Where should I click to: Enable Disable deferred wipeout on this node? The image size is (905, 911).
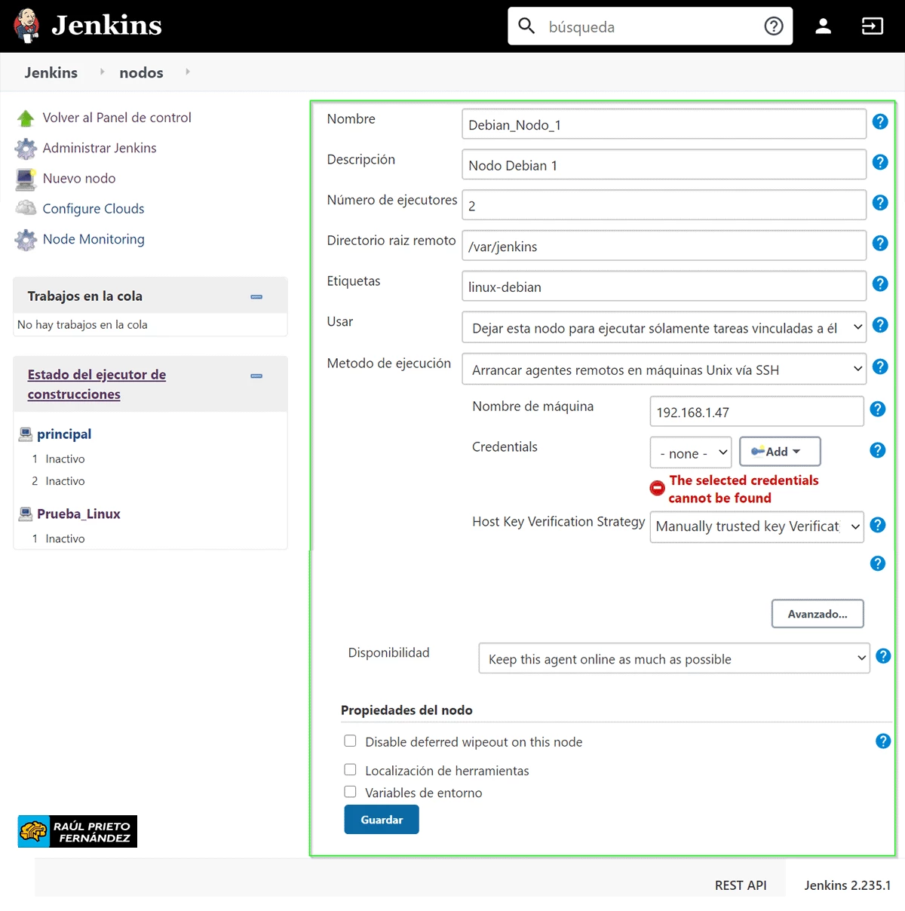coord(350,741)
